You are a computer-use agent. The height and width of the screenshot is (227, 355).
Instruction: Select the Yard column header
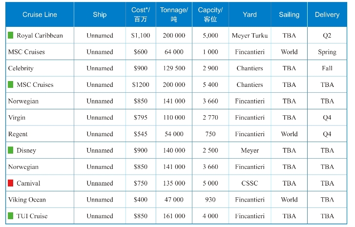pyautogui.click(x=250, y=15)
